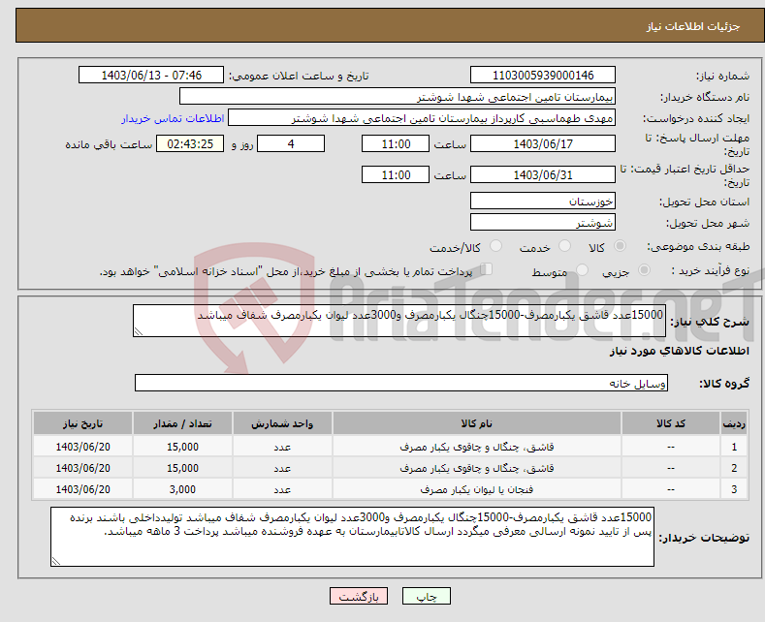Click the response deadline date 1403/06/17
765x622 pixels.
pyautogui.click(x=543, y=143)
